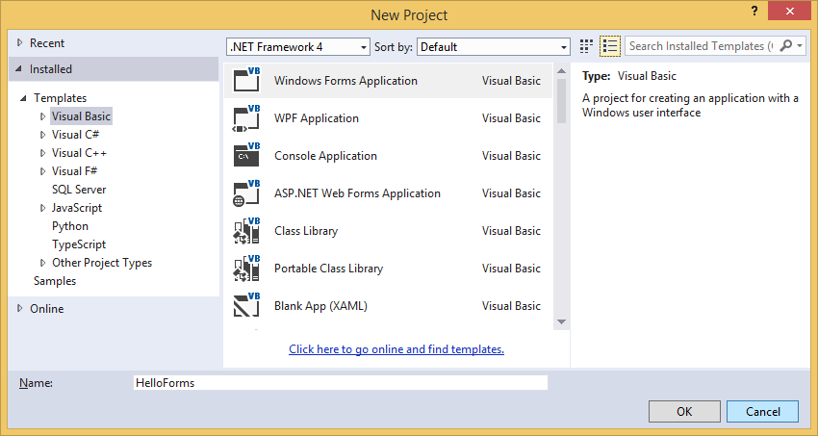Viewport: 818px width, 436px height.
Task: Select Python in the templates tree
Action: [70, 226]
